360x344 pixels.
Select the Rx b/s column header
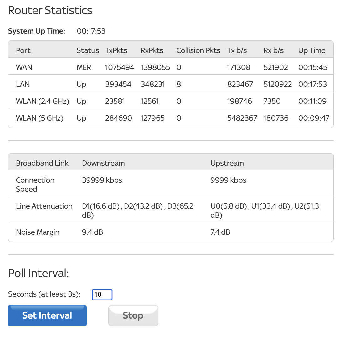click(273, 50)
